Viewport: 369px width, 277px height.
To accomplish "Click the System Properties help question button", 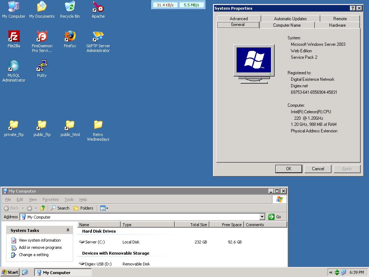I will point(352,8).
